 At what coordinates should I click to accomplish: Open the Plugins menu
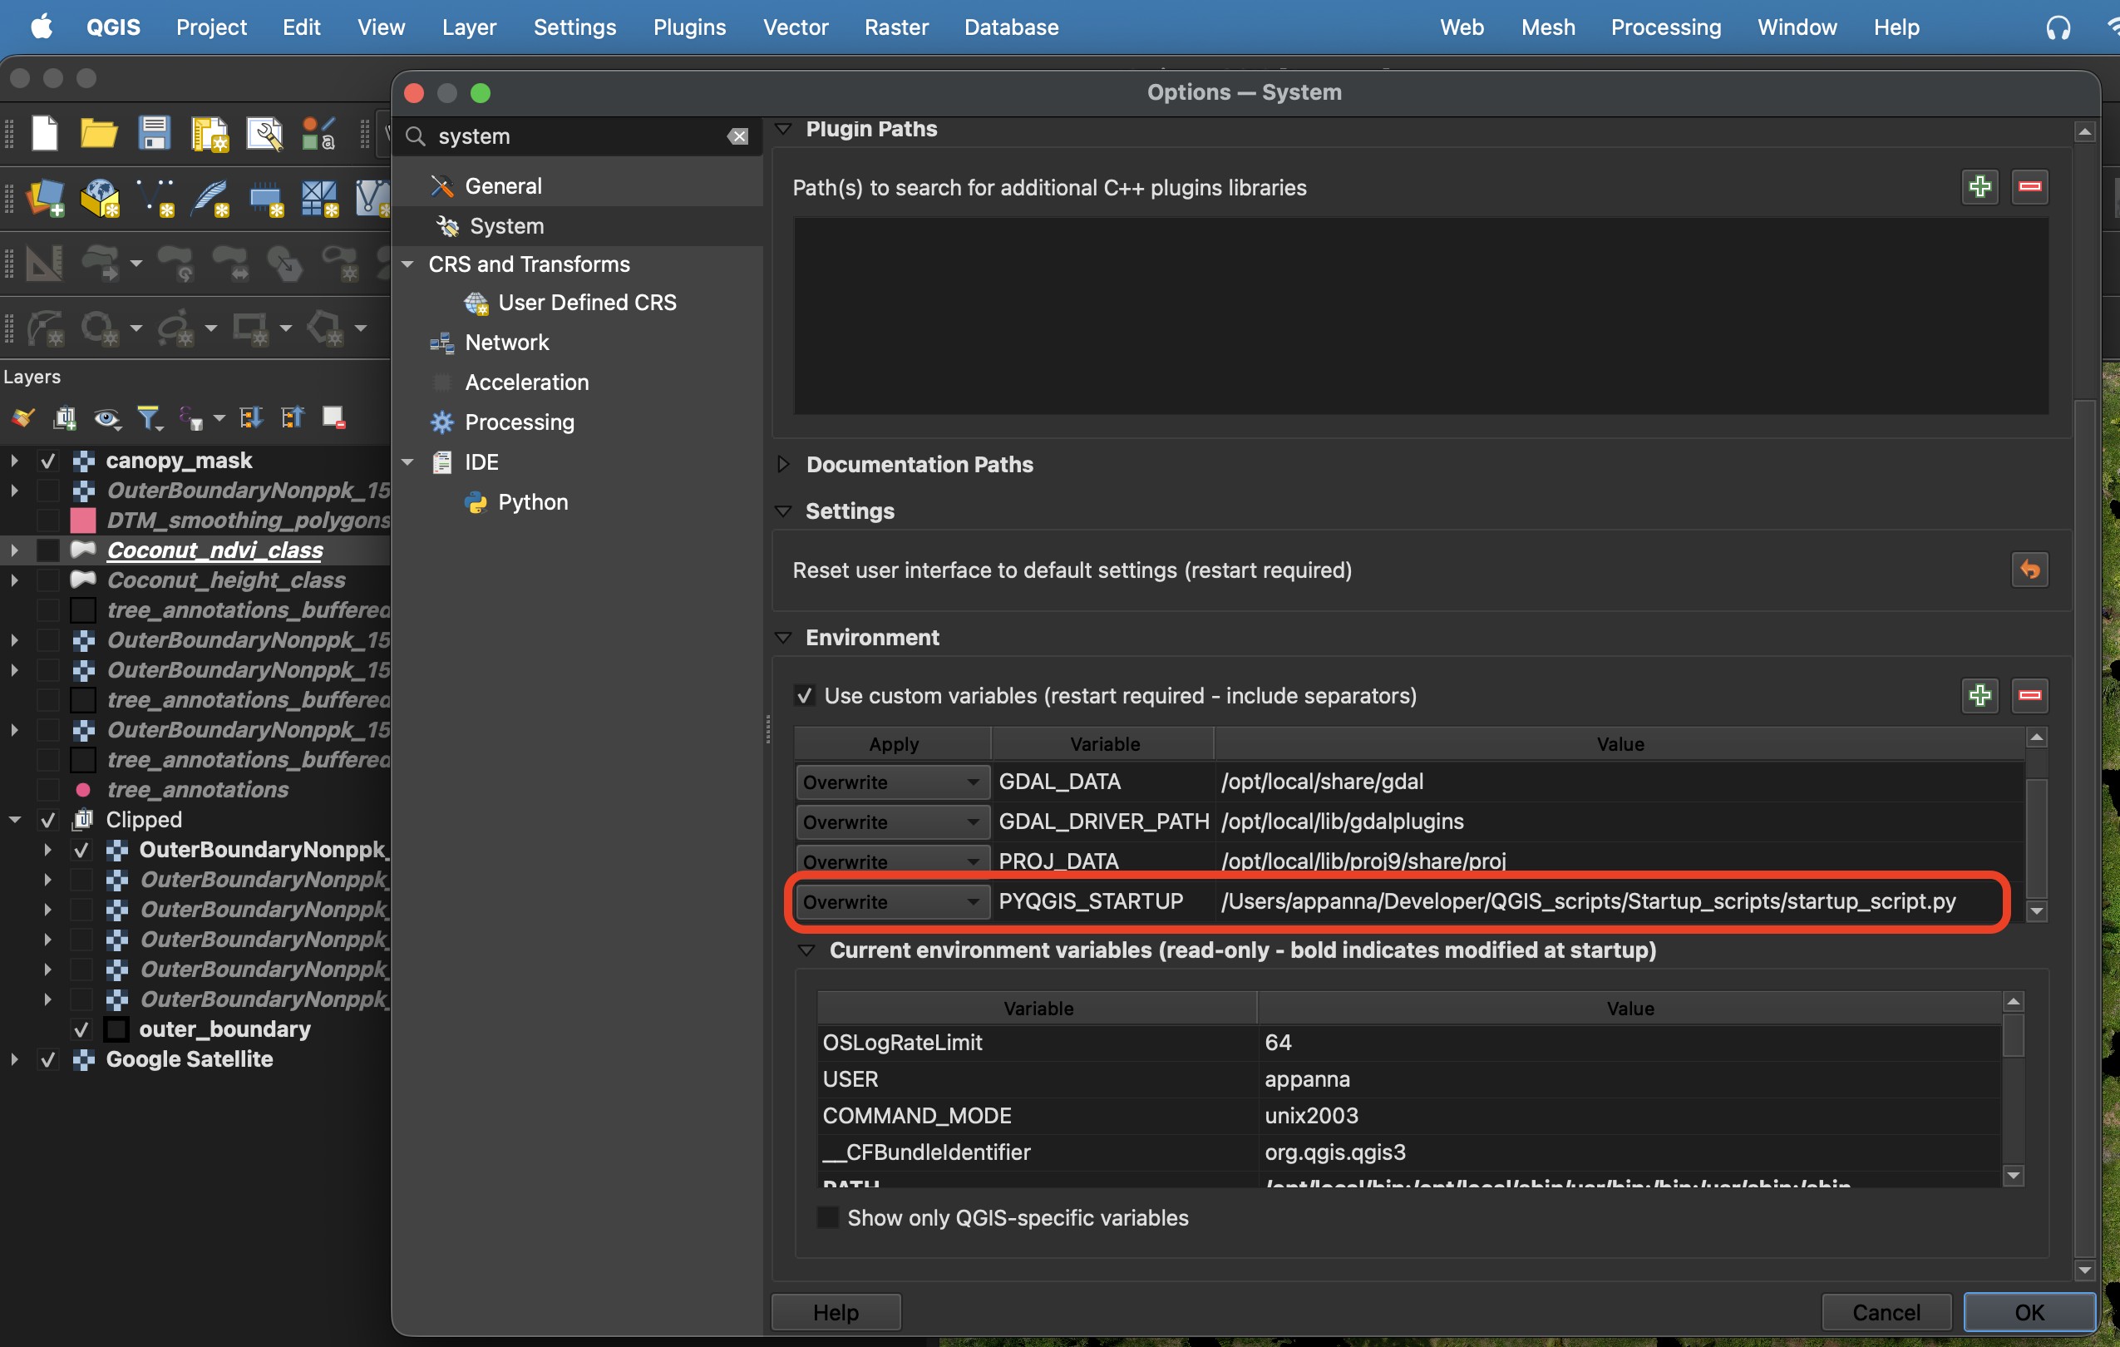689,27
